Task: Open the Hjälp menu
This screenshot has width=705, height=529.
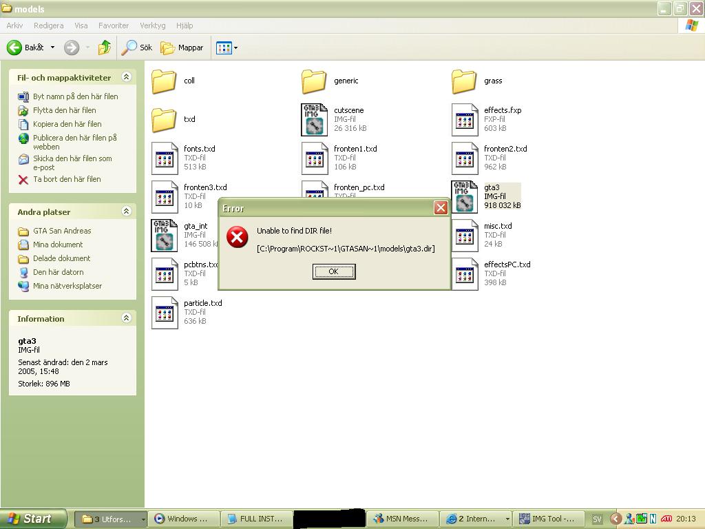Action: pyautogui.click(x=185, y=25)
